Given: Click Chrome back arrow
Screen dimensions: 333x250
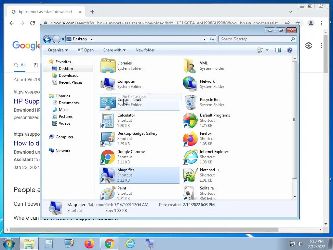Looking at the screenshot, I should pyautogui.click(x=12, y=23).
